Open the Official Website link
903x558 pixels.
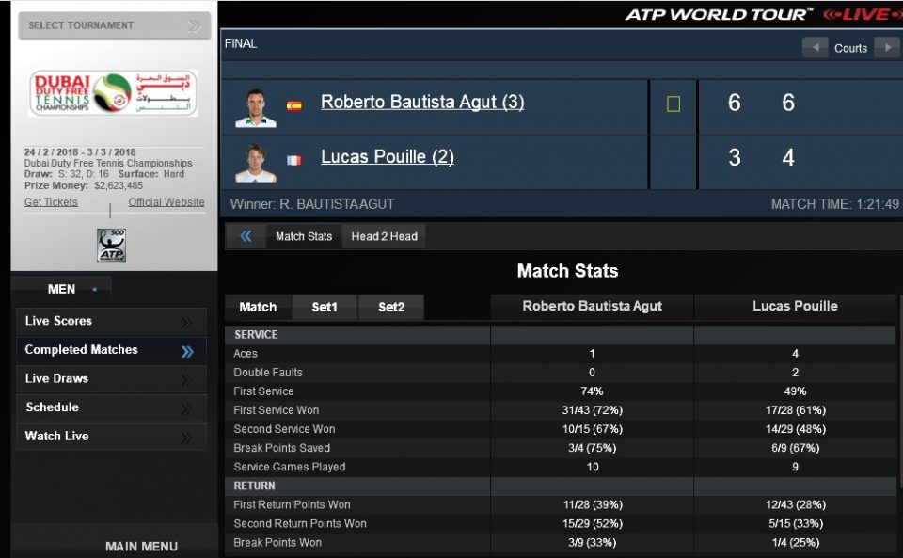[x=166, y=202]
